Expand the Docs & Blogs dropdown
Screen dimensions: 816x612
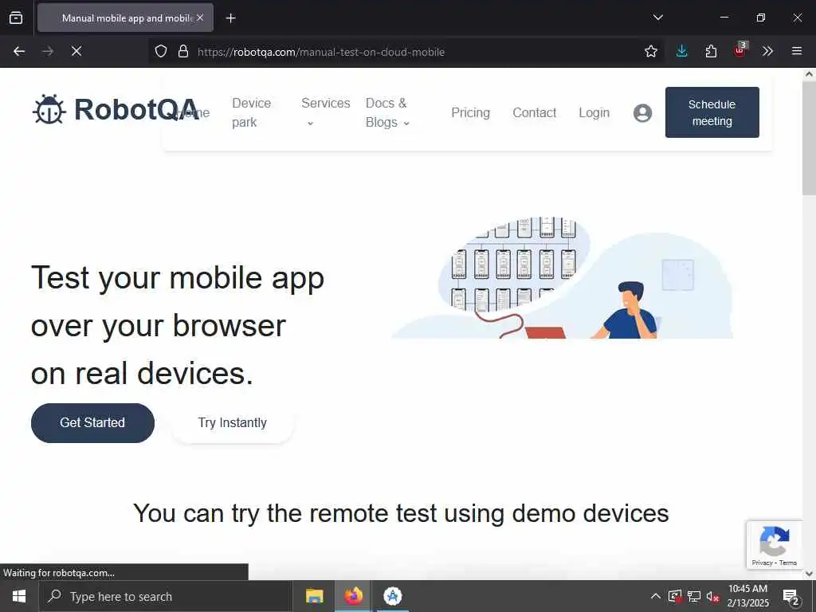click(388, 112)
